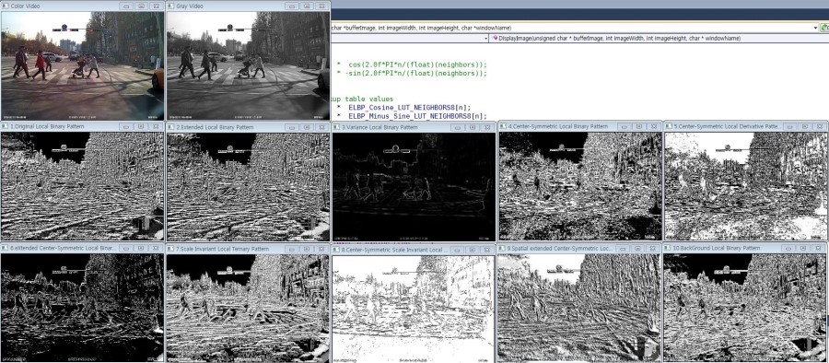This screenshot has height=363, width=829.
Task: Minimize the Color Video window
Action: (x=126, y=6)
